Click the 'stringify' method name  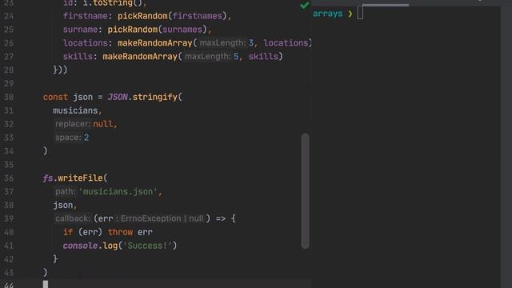pos(154,97)
